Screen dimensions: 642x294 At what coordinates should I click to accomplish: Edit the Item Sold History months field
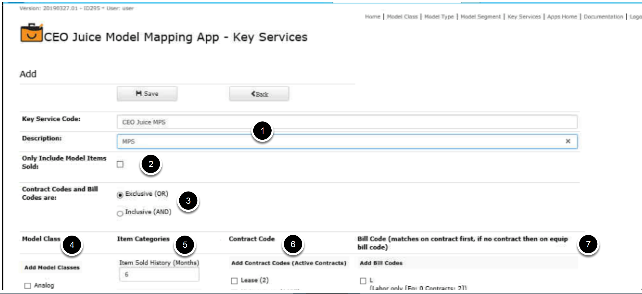tap(159, 274)
